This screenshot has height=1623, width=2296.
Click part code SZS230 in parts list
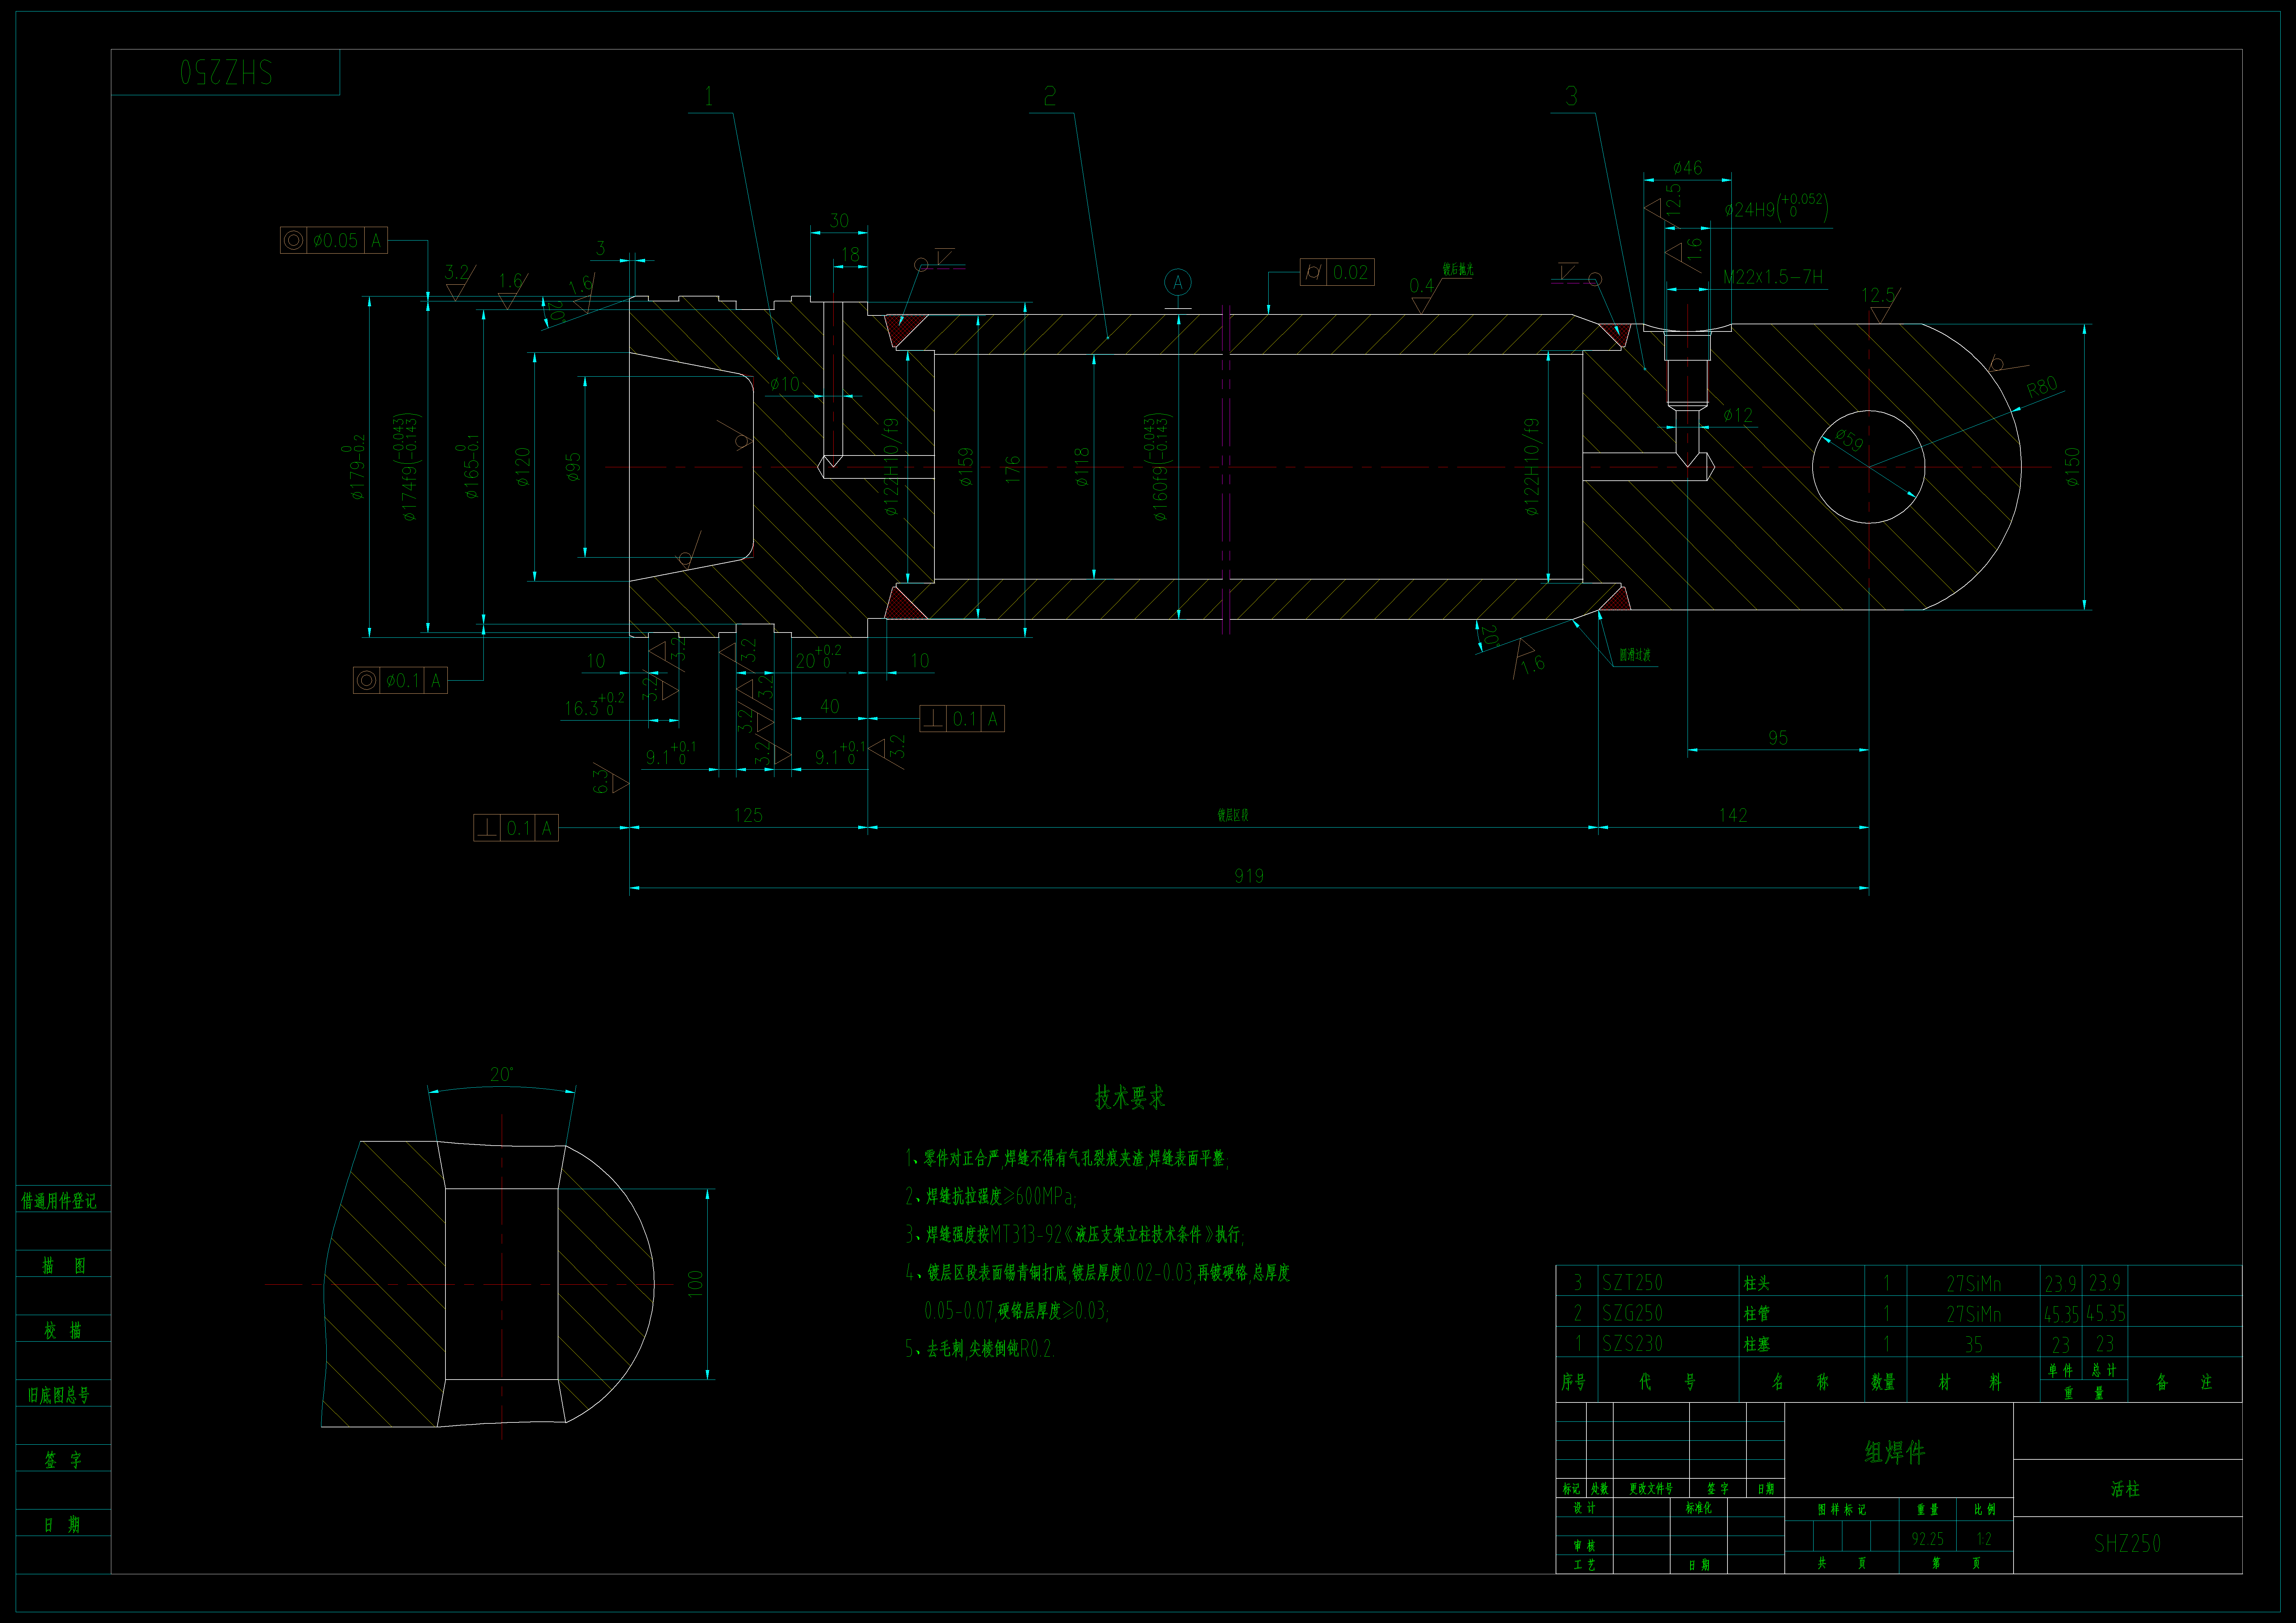point(1632,1344)
